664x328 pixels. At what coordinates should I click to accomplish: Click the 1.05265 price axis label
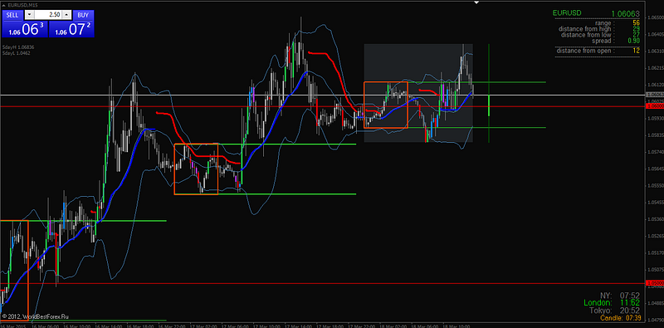(655, 236)
